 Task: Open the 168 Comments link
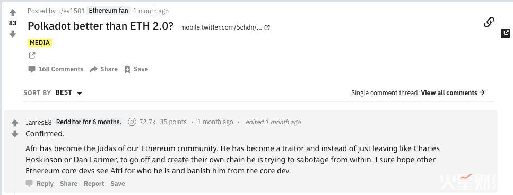click(x=56, y=69)
